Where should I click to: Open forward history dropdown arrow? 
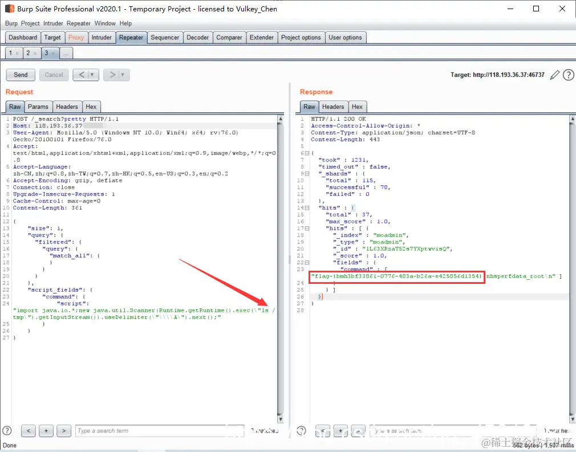coord(123,75)
